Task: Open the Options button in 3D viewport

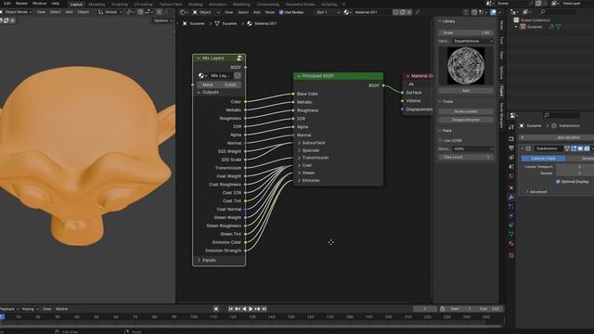Action: pyautogui.click(x=163, y=20)
